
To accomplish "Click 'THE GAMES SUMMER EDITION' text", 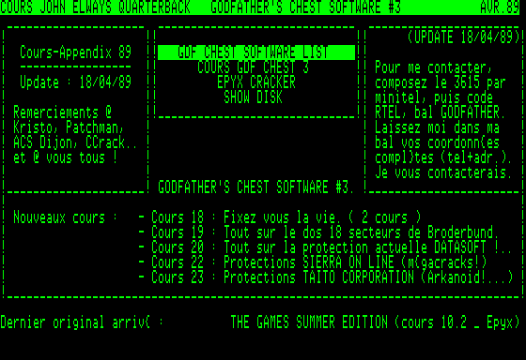I will [309, 322].
